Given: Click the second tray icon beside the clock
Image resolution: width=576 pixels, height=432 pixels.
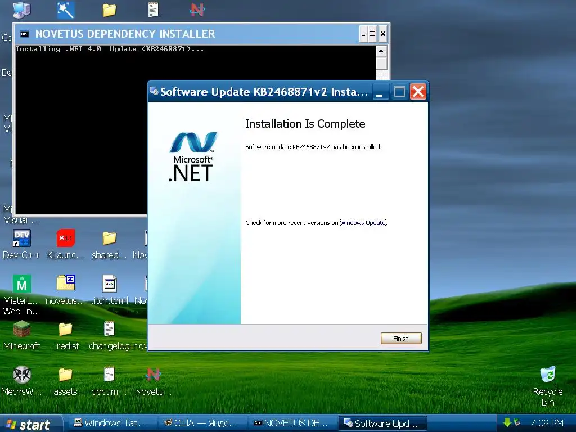Looking at the screenshot, I should [x=517, y=423].
